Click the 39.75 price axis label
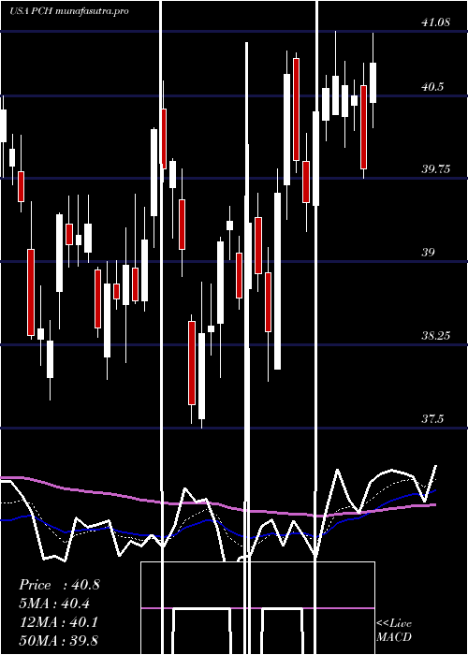Viewport: 468px width, 655px height. 436,169
